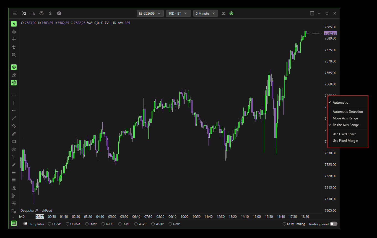Screen dimensions: 377x238
Task: Open the ES-202609 symbol dropdown
Action: [150, 13]
